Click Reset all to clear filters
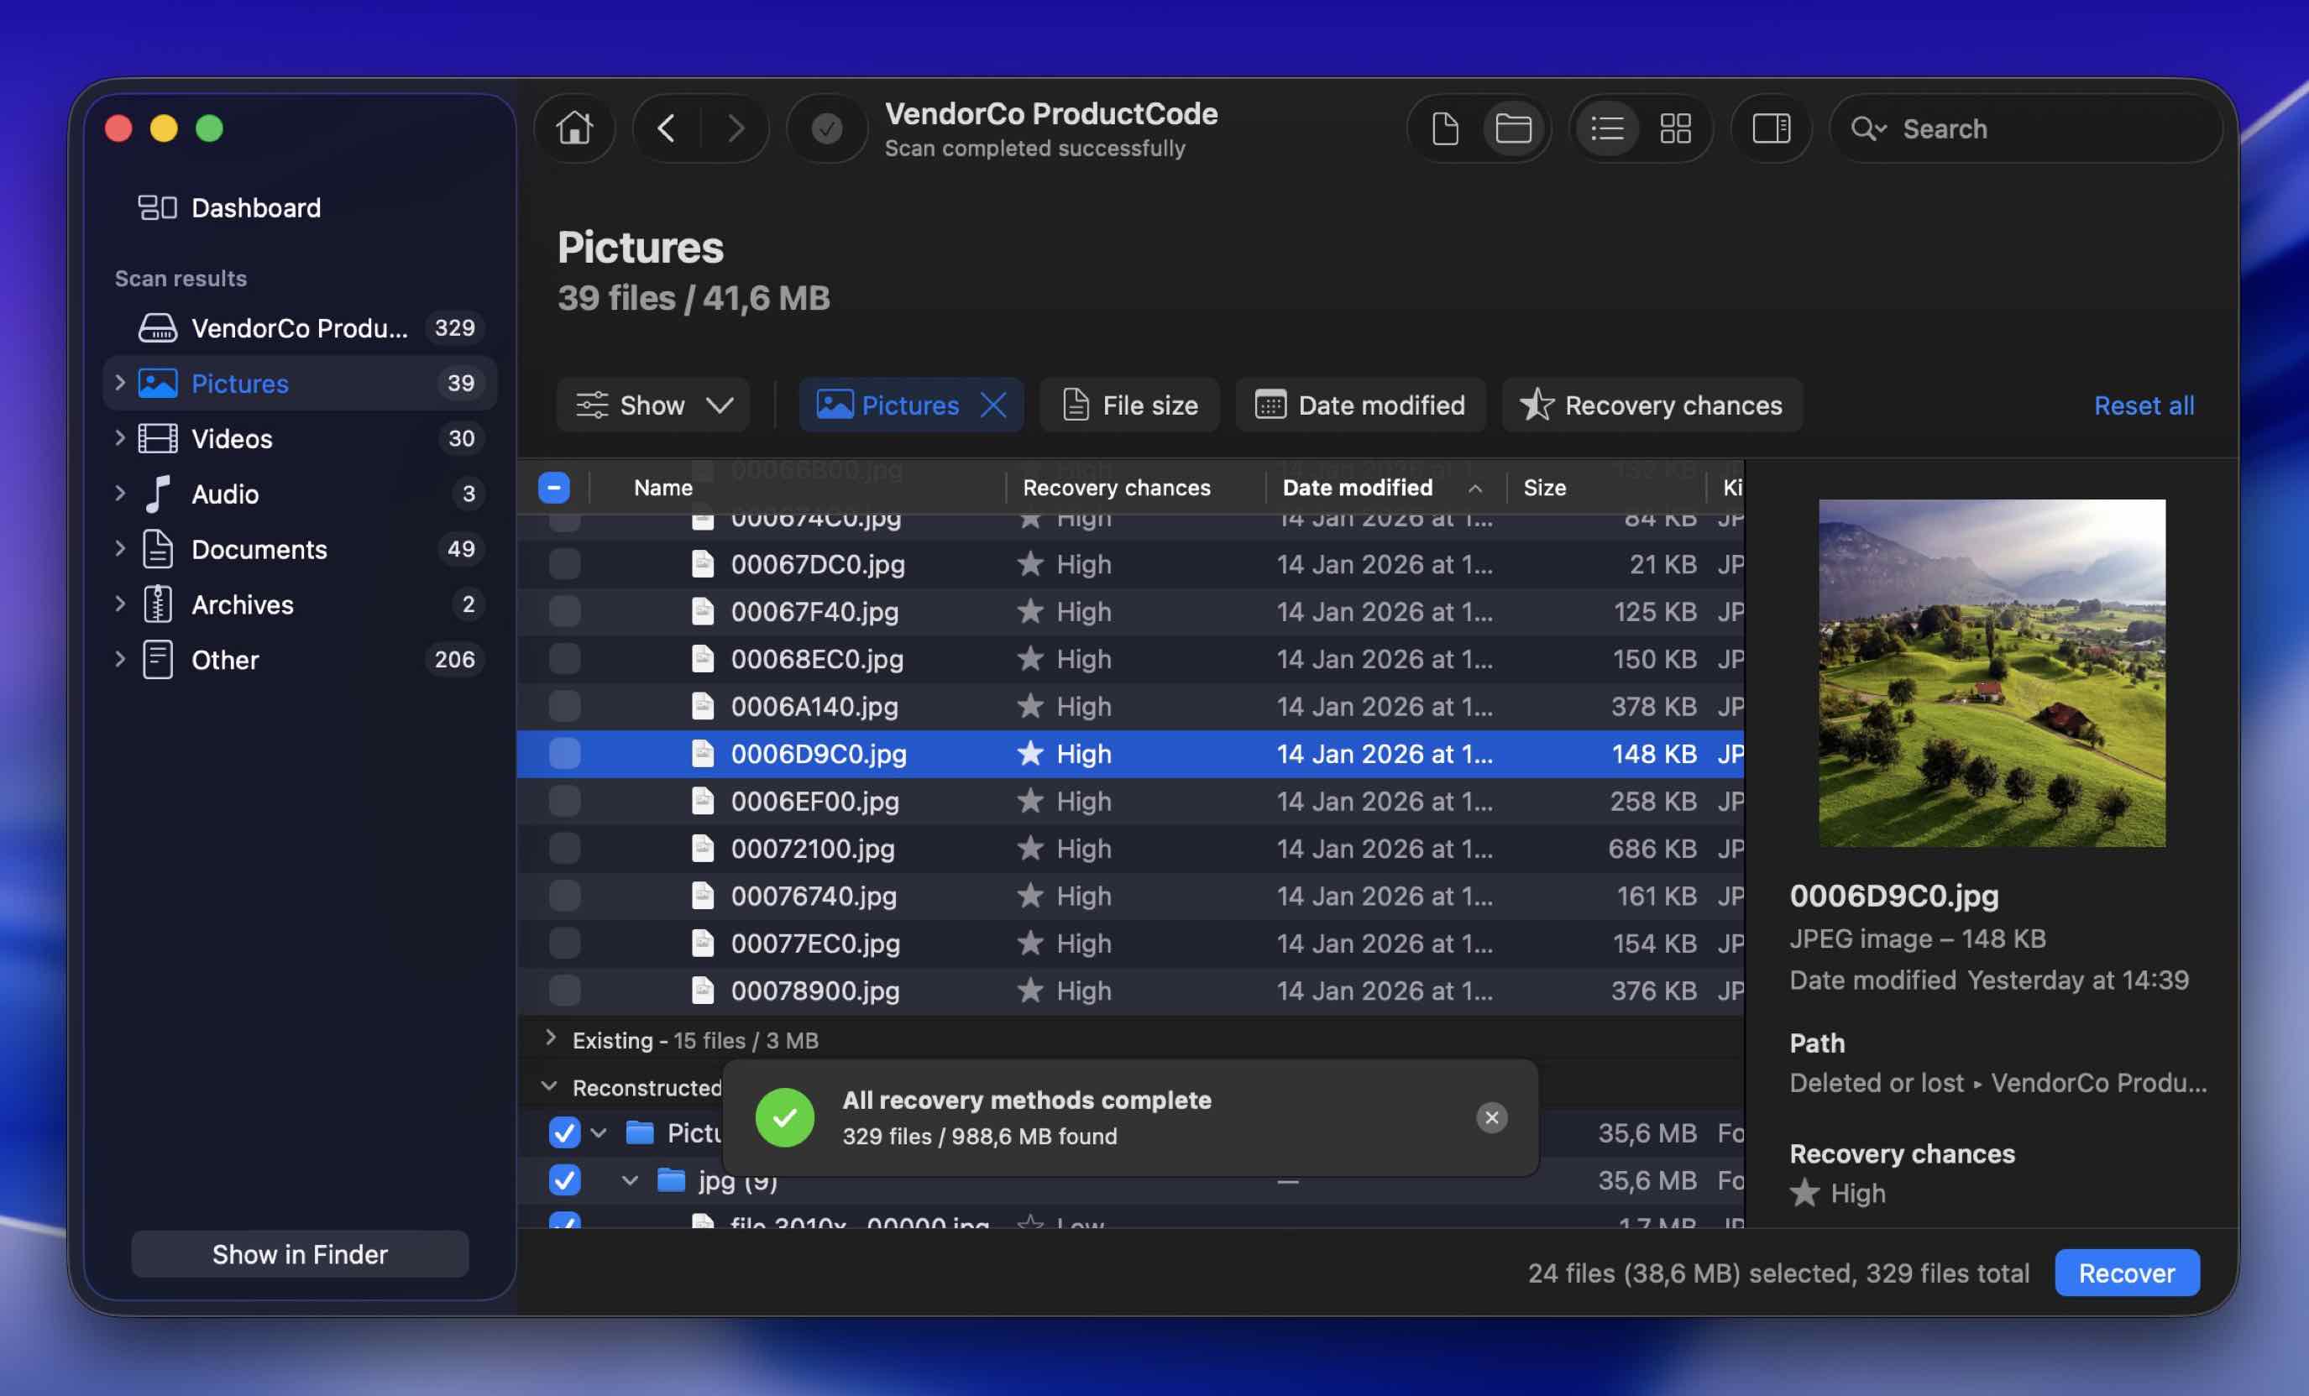Image resolution: width=2309 pixels, height=1396 pixels. click(x=2144, y=405)
